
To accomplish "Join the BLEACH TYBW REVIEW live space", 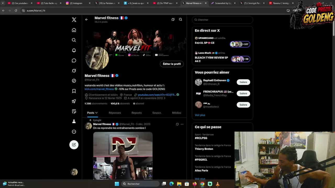I will pyautogui.click(x=222, y=57).
